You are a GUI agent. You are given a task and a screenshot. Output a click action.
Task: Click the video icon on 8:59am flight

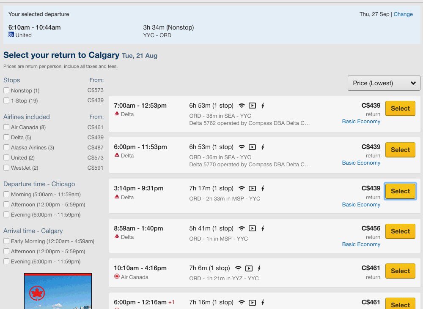click(252, 228)
